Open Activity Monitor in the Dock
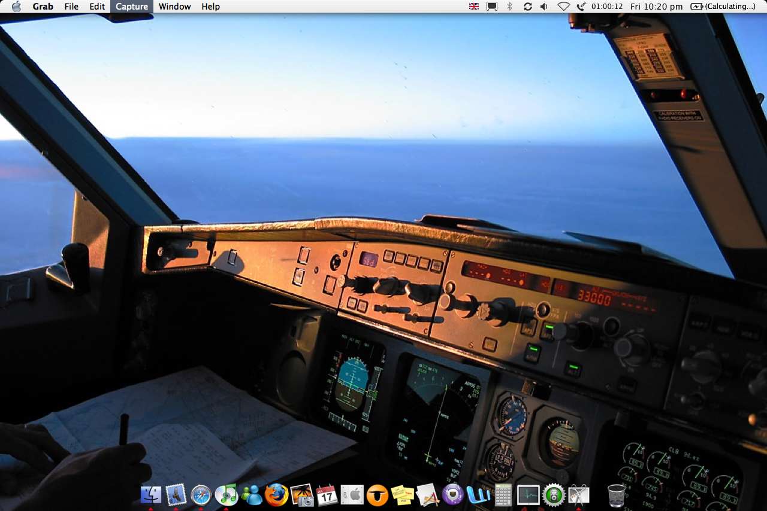 coord(529,495)
